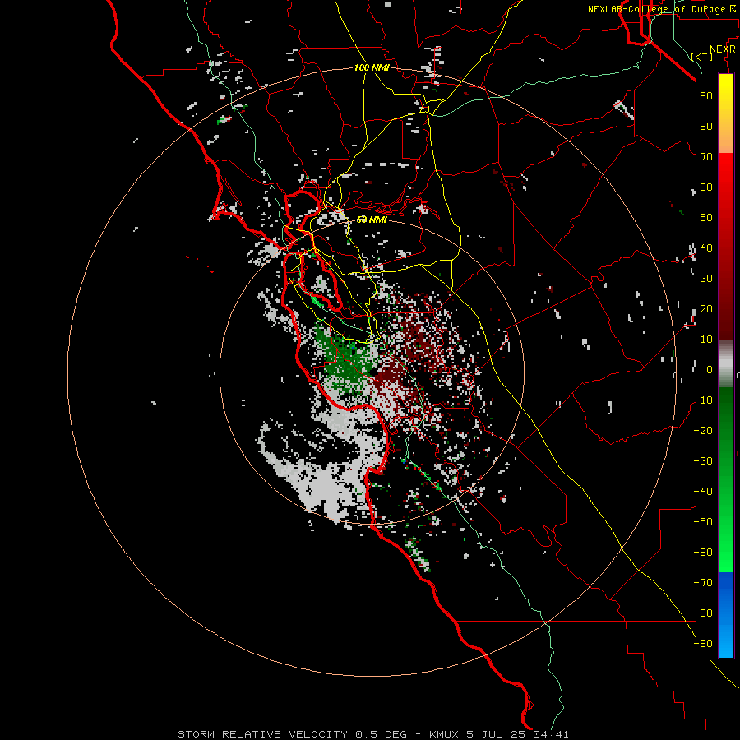Viewport: 740px width, 740px height.
Task: Click the "0" value on velocity scale
Action: 710,369
